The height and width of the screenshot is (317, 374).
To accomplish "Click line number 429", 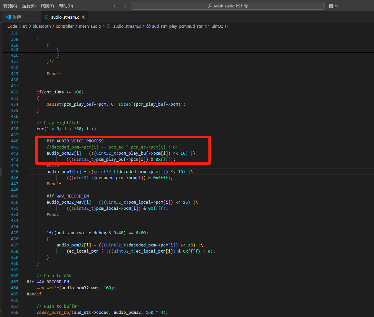I will click(x=14, y=74).
